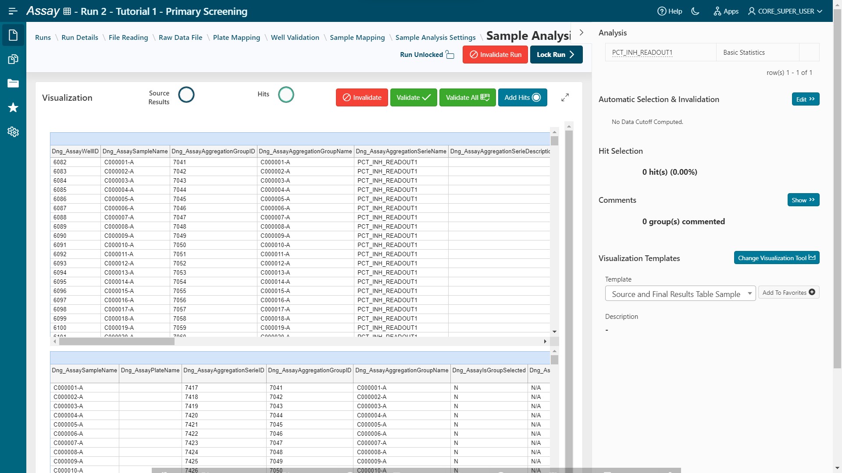Select sample C000005-A in upper table
The image size is (842, 473).
click(x=135, y=199)
